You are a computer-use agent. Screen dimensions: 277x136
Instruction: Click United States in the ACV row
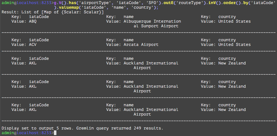pos(234,45)
